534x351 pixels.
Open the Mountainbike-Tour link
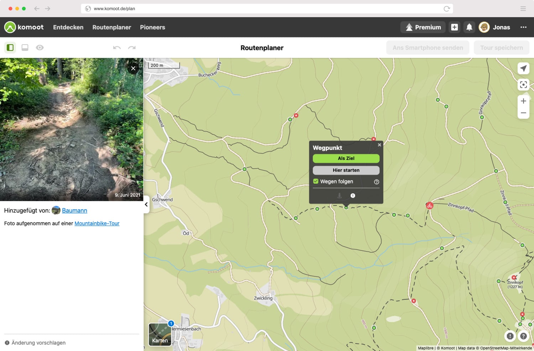click(x=97, y=224)
